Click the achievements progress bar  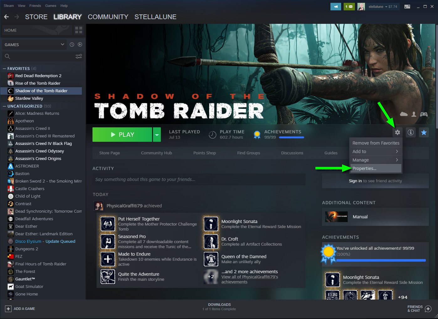(291, 137)
